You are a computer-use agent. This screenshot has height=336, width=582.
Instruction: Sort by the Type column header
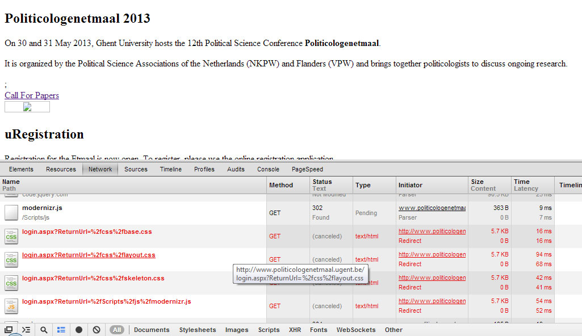374,185
